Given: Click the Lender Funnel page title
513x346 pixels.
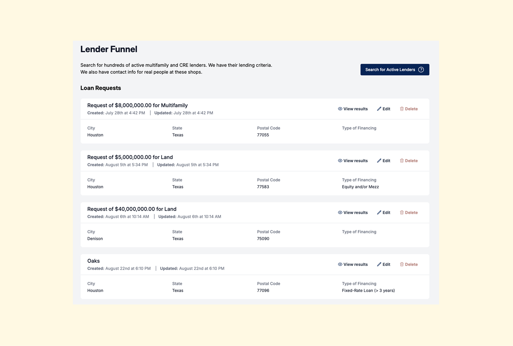Looking at the screenshot, I should coord(109,49).
